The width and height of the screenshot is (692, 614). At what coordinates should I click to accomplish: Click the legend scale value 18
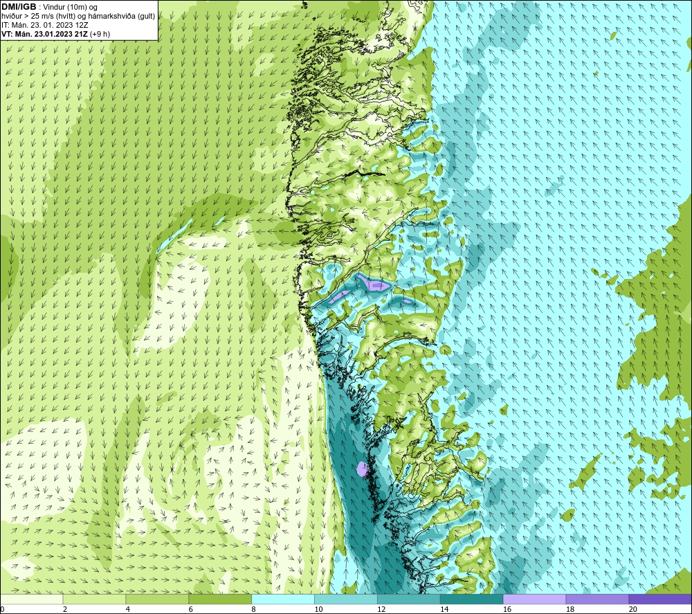[x=570, y=609]
